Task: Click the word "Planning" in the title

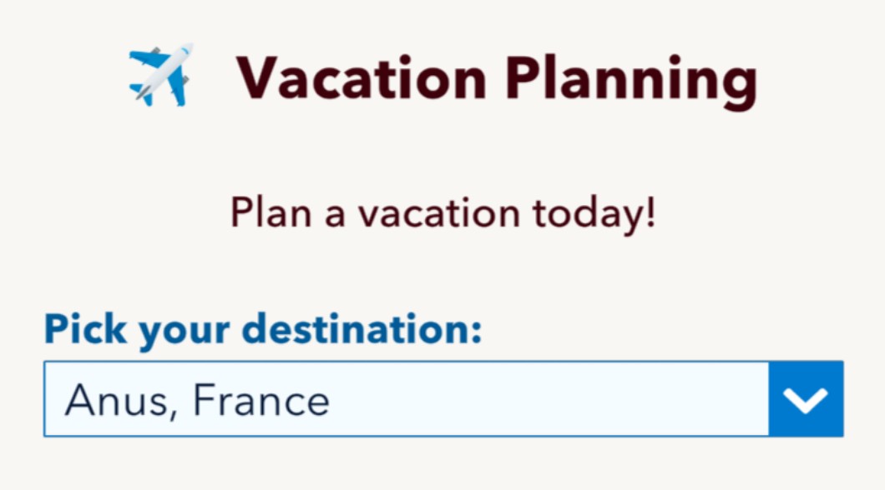Action: [x=632, y=79]
